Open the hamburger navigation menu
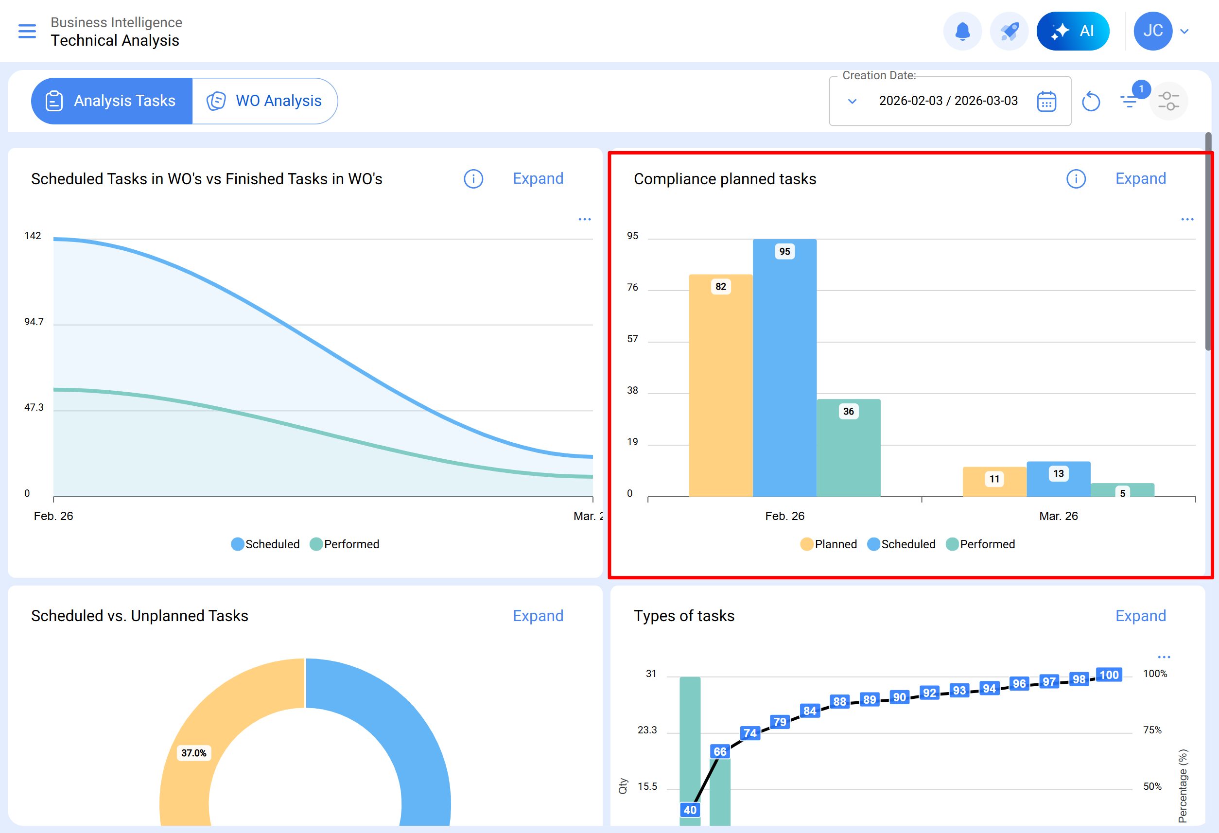Viewport: 1219px width, 833px height. (27, 31)
